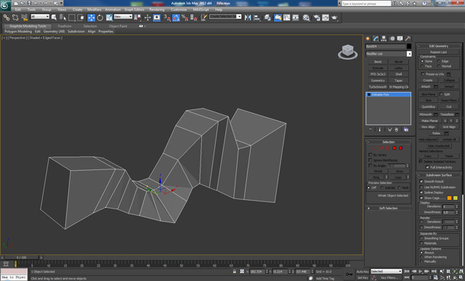Open the Render Setup icon
This screenshot has width=465, height=281.
(x=317, y=17)
